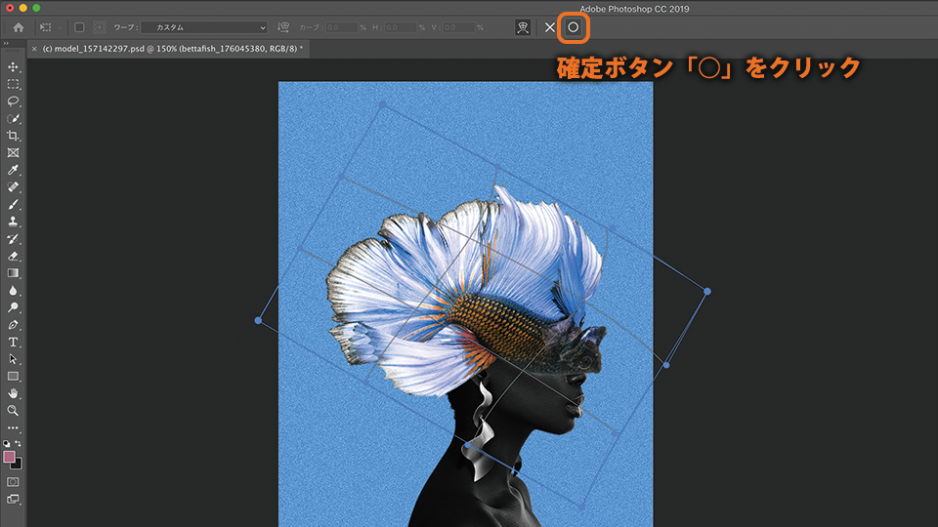Click the warp corner handle left of the fish

[258, 321]
